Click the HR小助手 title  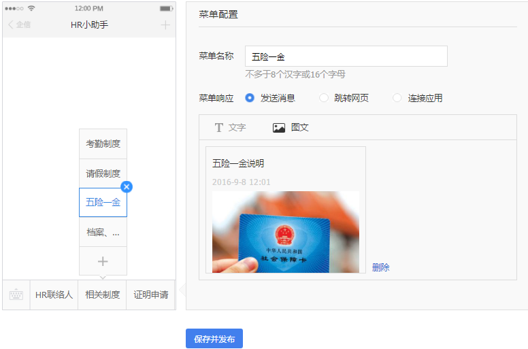(x=90, y=25)
